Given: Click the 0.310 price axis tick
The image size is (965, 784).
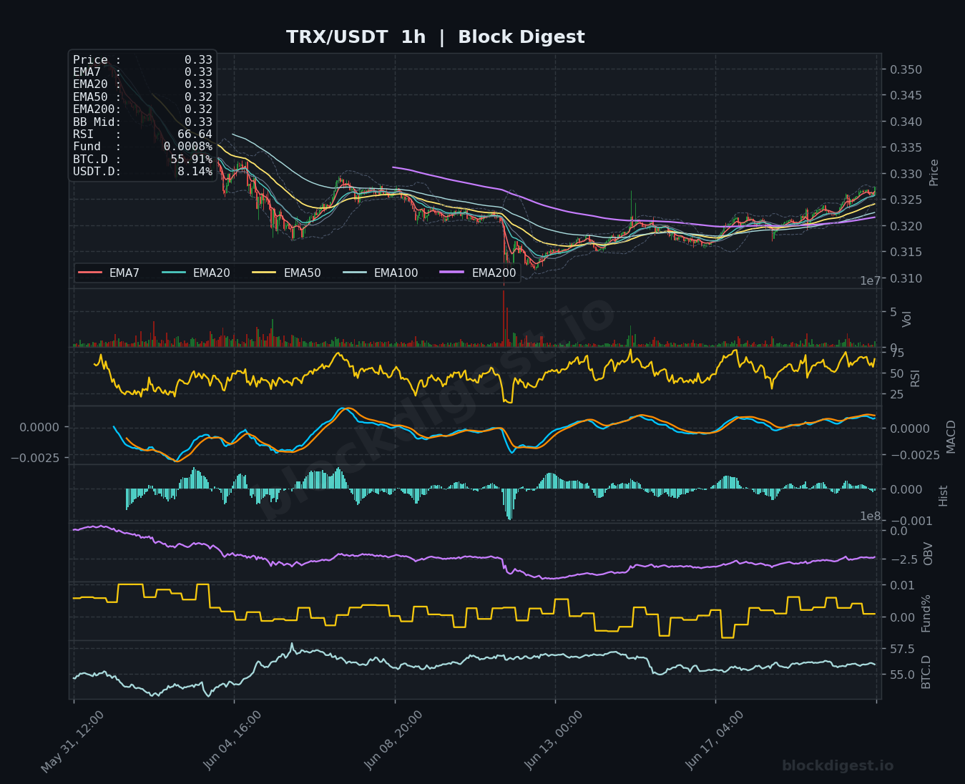Looking at the screenshot, I should (906, 279).
